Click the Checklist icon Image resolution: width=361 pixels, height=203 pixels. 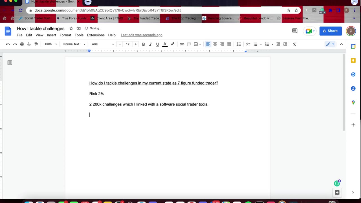click(248, 44)
